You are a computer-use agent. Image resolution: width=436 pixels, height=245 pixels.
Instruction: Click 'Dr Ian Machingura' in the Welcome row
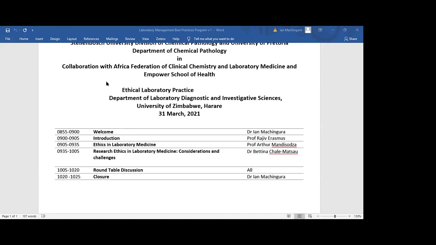click(x=266, y=132)
